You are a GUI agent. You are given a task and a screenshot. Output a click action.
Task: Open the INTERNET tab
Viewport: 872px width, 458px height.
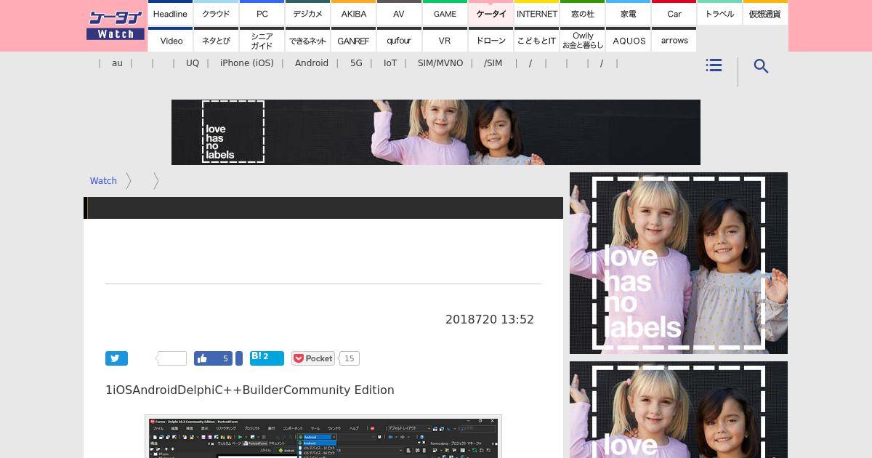pyautogui.click(x=536, y=13)
